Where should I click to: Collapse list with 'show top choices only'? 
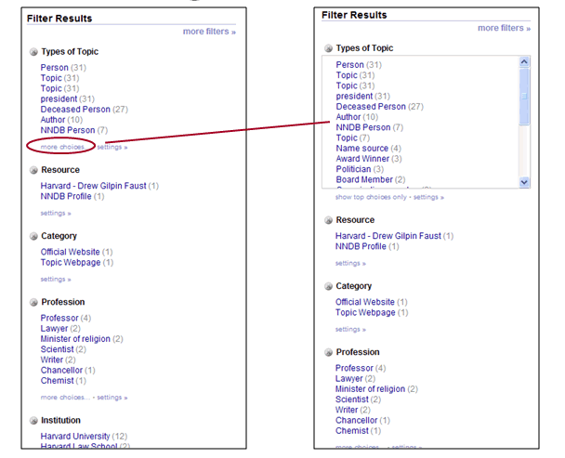pyautogui.click(x=371, y=197)
